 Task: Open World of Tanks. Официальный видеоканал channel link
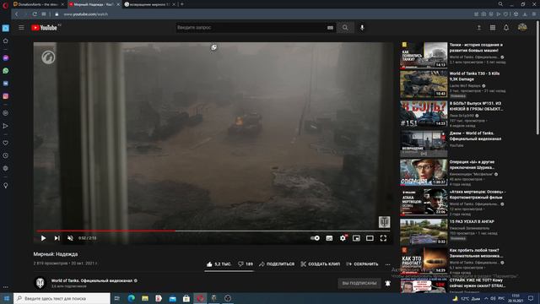click(x=92, y=280)
